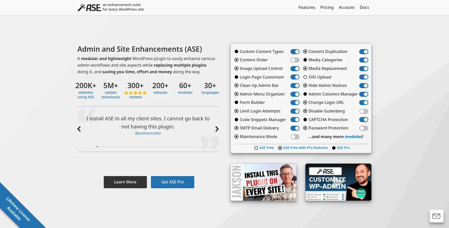449x228 pixels.
Task: Go to next testimonial arrow
Action: (x=217, y=129)
